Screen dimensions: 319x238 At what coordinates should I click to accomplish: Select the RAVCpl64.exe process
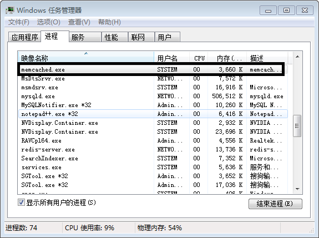[x=153, y=140]
